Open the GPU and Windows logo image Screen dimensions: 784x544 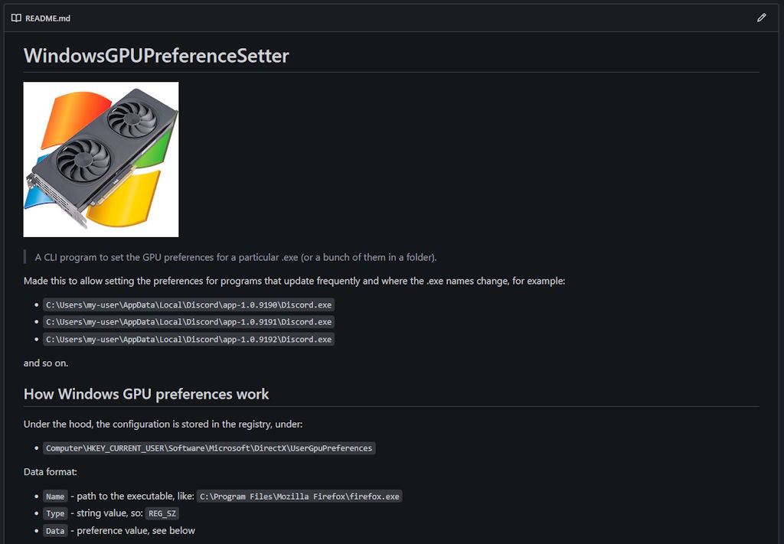[x=101, y=159]
